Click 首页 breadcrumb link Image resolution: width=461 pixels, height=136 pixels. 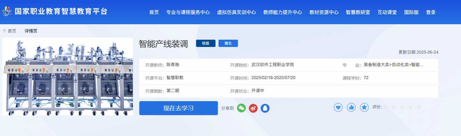point(12,31)
